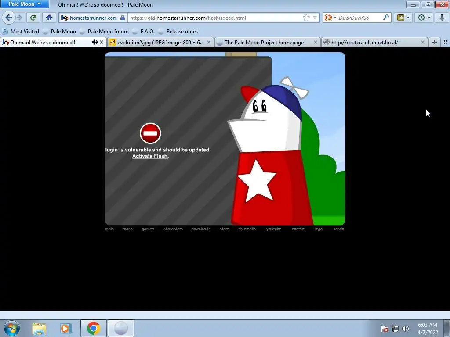Open the characters navigation link

pos(173,229)
